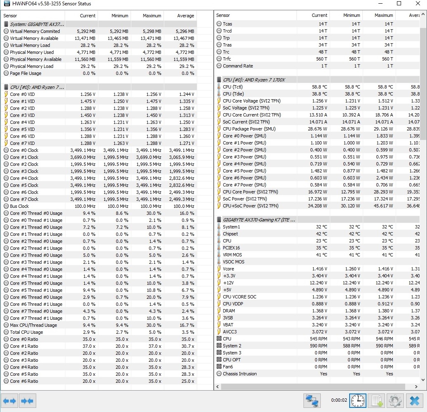Select the SoC Voltage (SVI2 TFN) row
Screen dimensions: 427x412
point(317,108)
